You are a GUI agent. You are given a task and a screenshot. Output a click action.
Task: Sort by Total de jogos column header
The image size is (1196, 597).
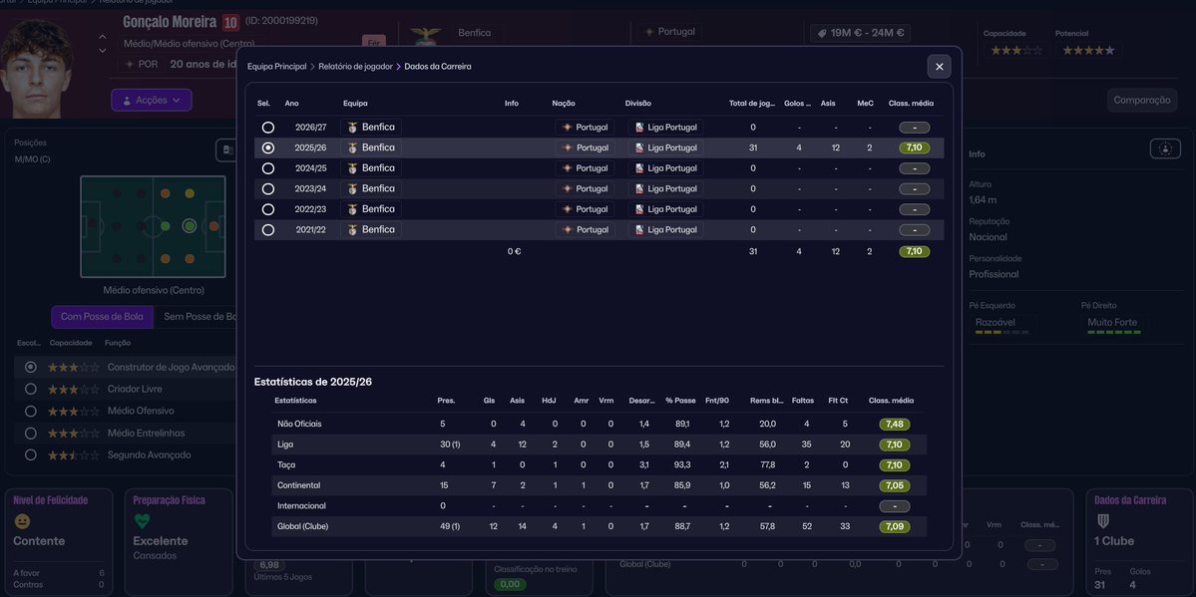(x=752, y=104)
